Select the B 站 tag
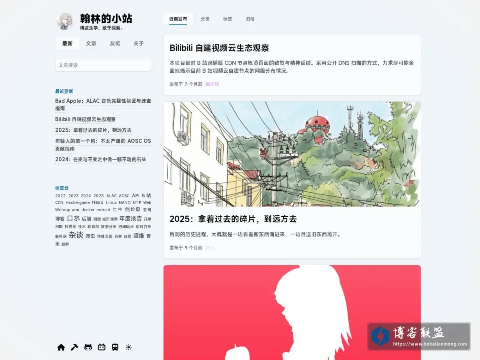This screenshot has height=360, width=480. pos(146,196)
